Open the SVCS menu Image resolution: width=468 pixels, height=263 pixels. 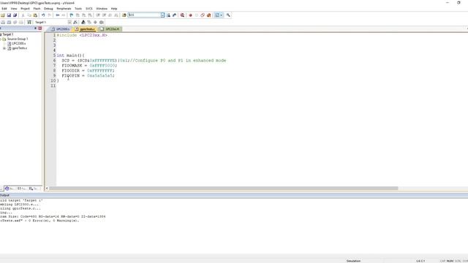(89, 9)
